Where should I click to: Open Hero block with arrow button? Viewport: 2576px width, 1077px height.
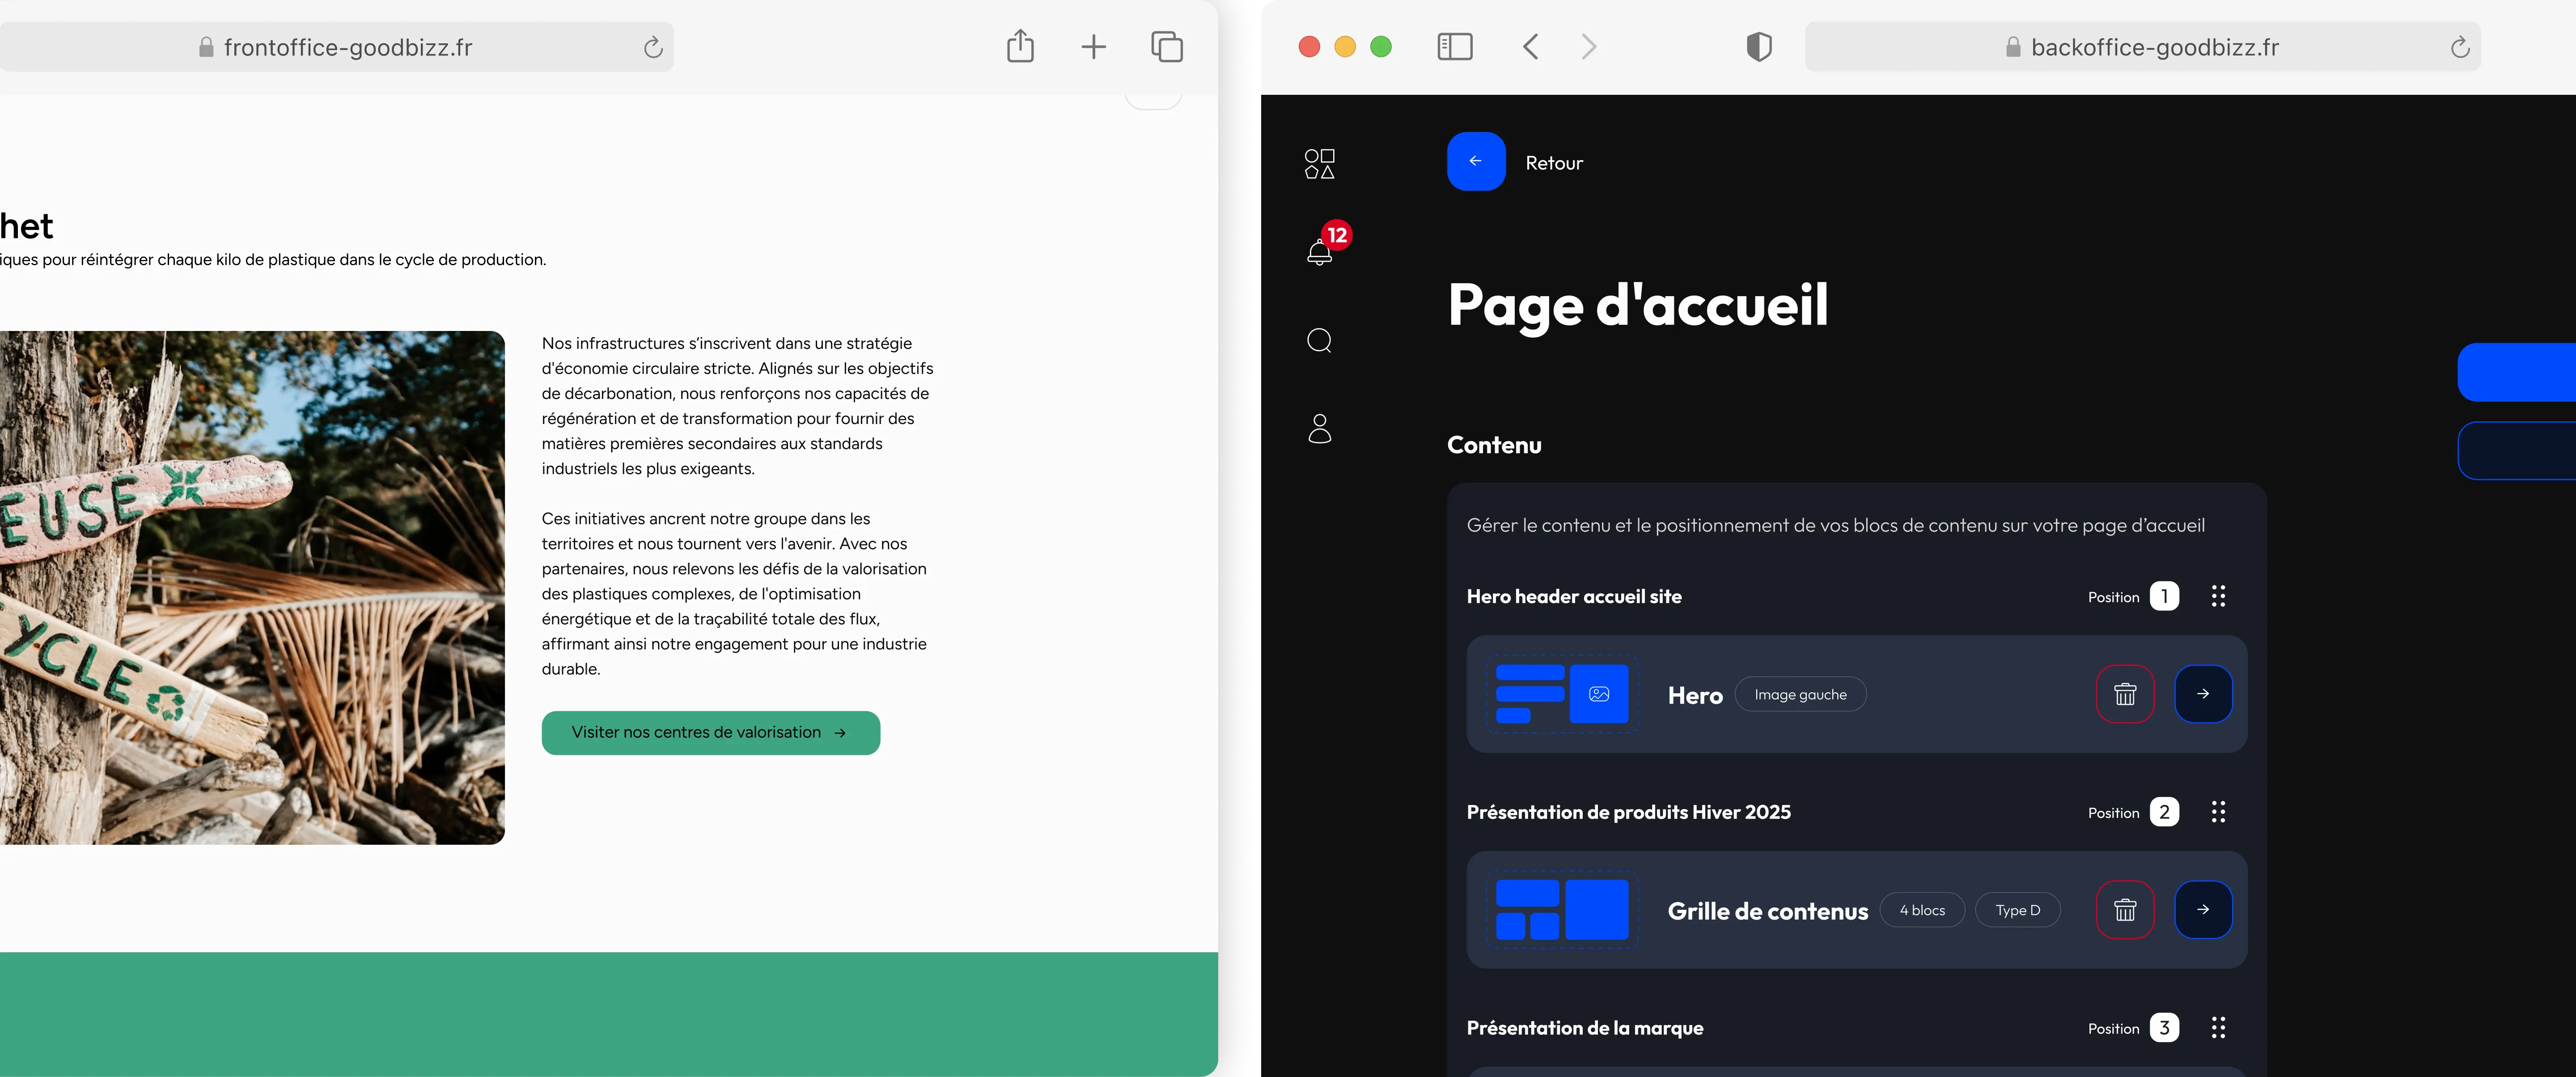(x=2203, y=694)
